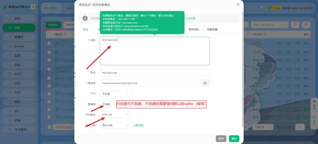Open 域名 in the left sidebar
Screen dimensions: 318x144
click(x=19, y=102)
